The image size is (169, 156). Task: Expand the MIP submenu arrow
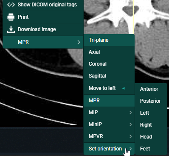(x=130, y=113)
